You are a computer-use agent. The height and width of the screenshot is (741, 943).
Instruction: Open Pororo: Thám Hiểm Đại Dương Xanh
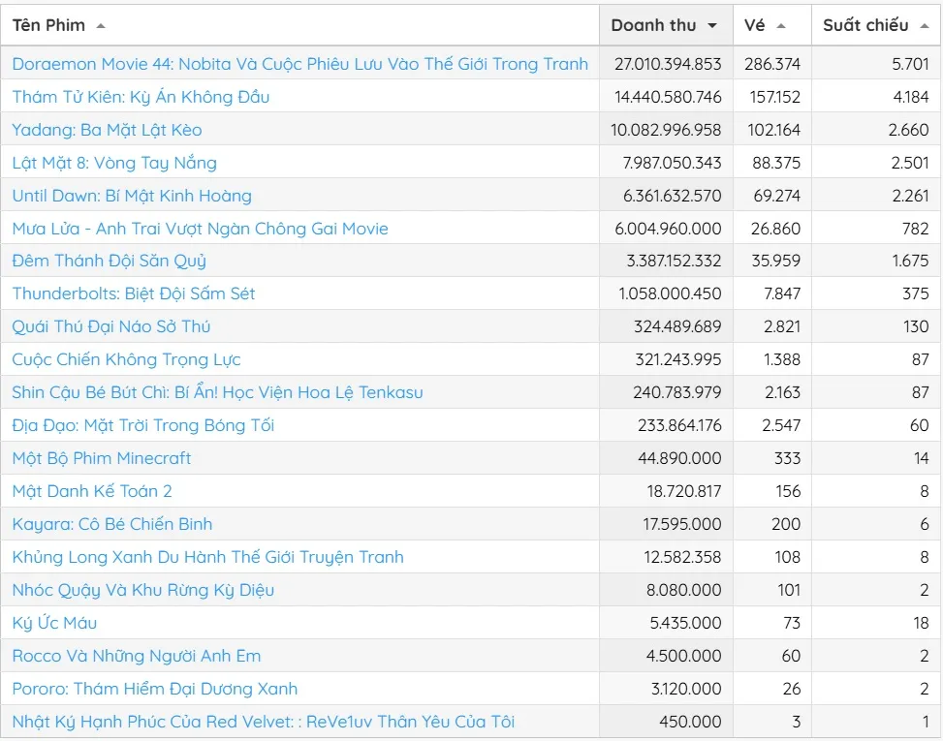point(154,689)
